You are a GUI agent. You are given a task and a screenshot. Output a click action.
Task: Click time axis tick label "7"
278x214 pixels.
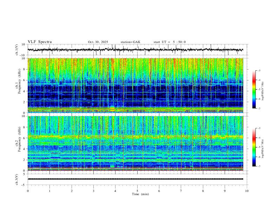[181, 191]
